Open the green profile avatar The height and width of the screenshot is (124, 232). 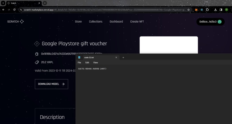227,10
